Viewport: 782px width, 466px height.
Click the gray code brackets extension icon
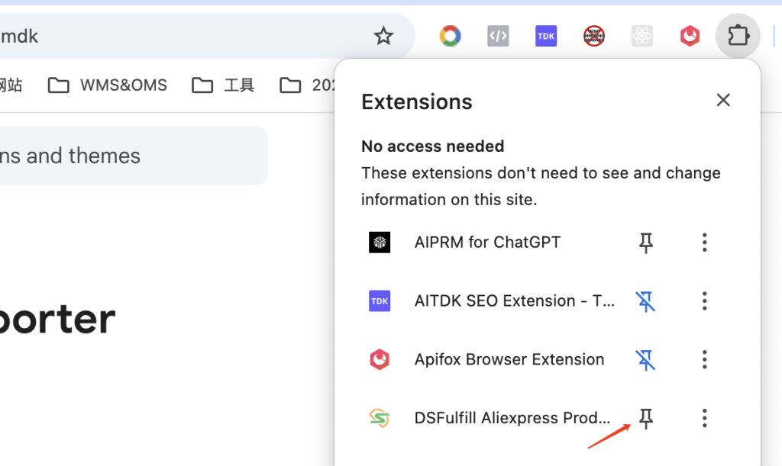(498, 36)
